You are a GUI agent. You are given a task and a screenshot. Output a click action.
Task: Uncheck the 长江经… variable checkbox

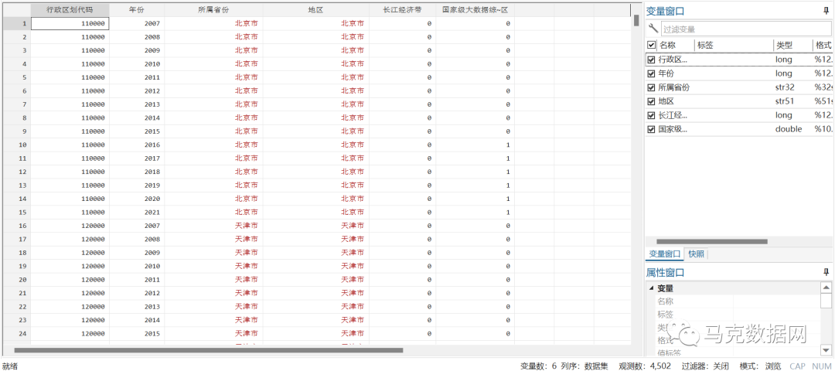pyautogui.click(x=651, y=115)
